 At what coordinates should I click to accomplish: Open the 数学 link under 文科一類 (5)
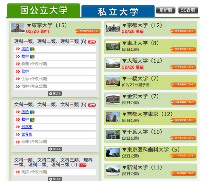pyautogui.click(x=25, y=119)
